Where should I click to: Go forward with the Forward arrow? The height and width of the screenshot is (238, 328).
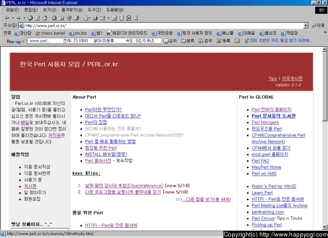coord(18,18)
